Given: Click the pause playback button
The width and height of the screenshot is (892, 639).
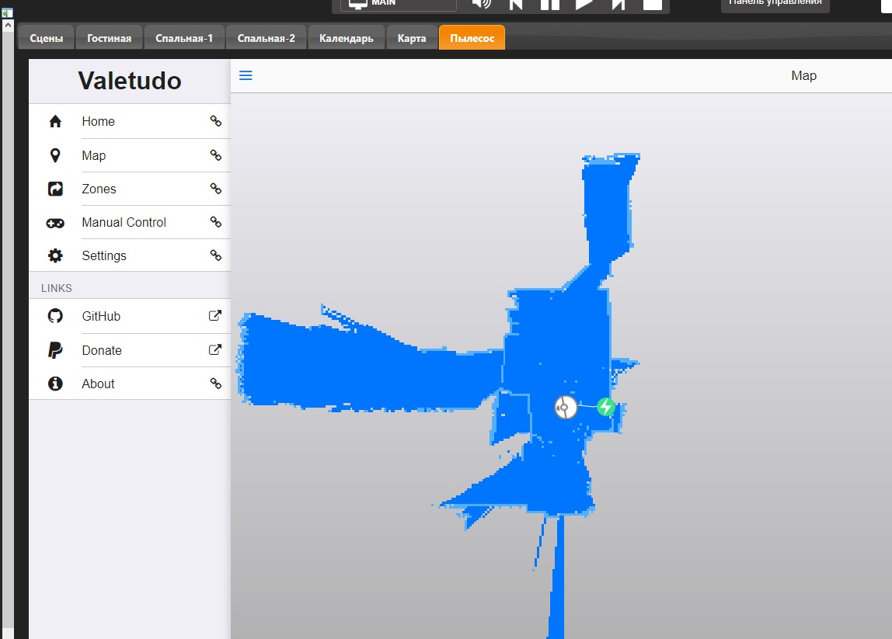Looking at the screenshot, I should click(549, 4).
